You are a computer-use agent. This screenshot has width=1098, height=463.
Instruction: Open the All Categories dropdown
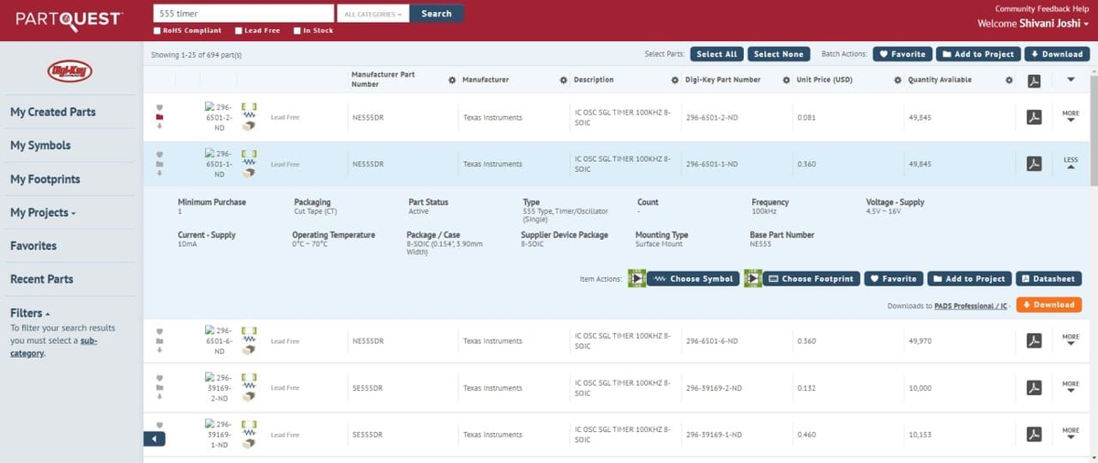pyautogui.click(x=372, y=14)
